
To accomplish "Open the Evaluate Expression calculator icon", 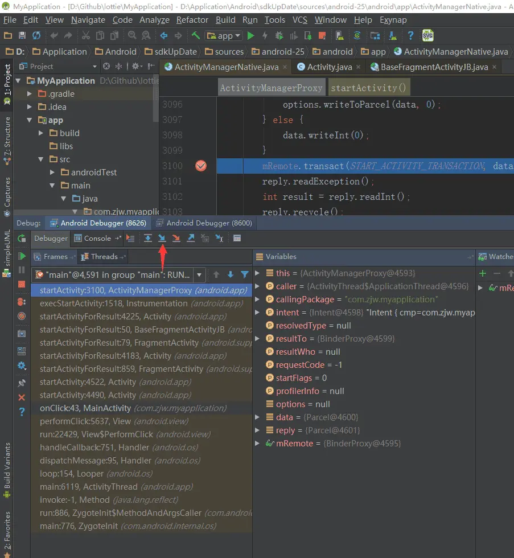I will coord(237,239).
